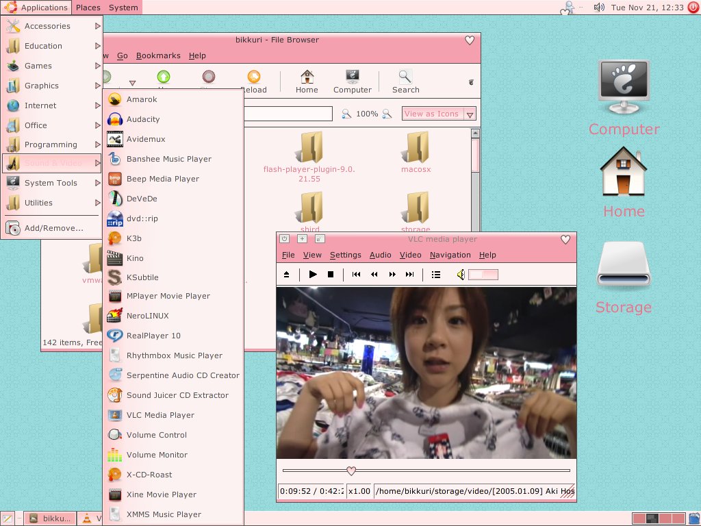This screenshot has width=701, height=526.
Task: Click Home in File Browser toolbar
Action: (307, 82)
